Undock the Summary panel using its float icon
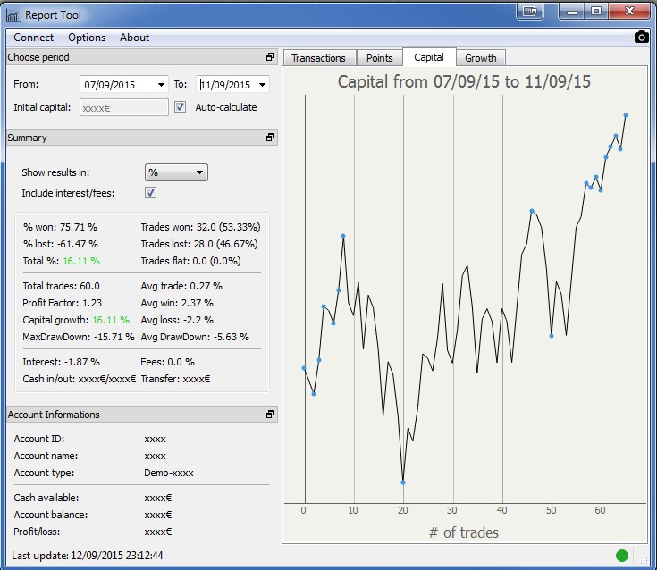 coord(270,138)
